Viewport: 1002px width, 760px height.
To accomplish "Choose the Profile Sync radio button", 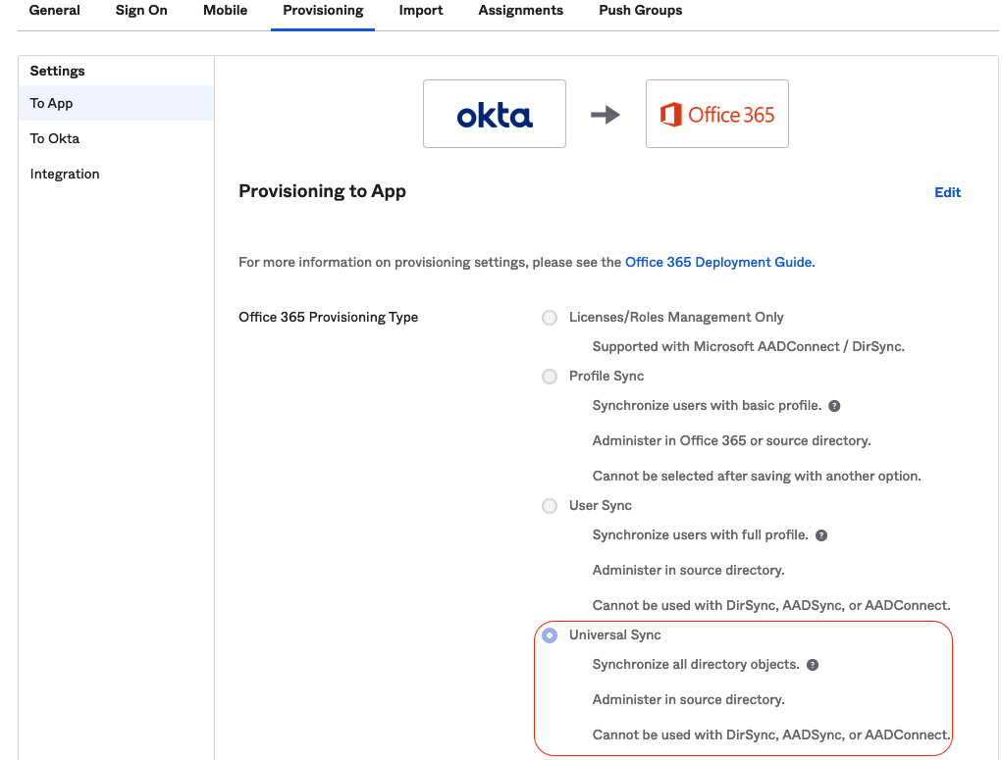I will [x=550, y=377].
